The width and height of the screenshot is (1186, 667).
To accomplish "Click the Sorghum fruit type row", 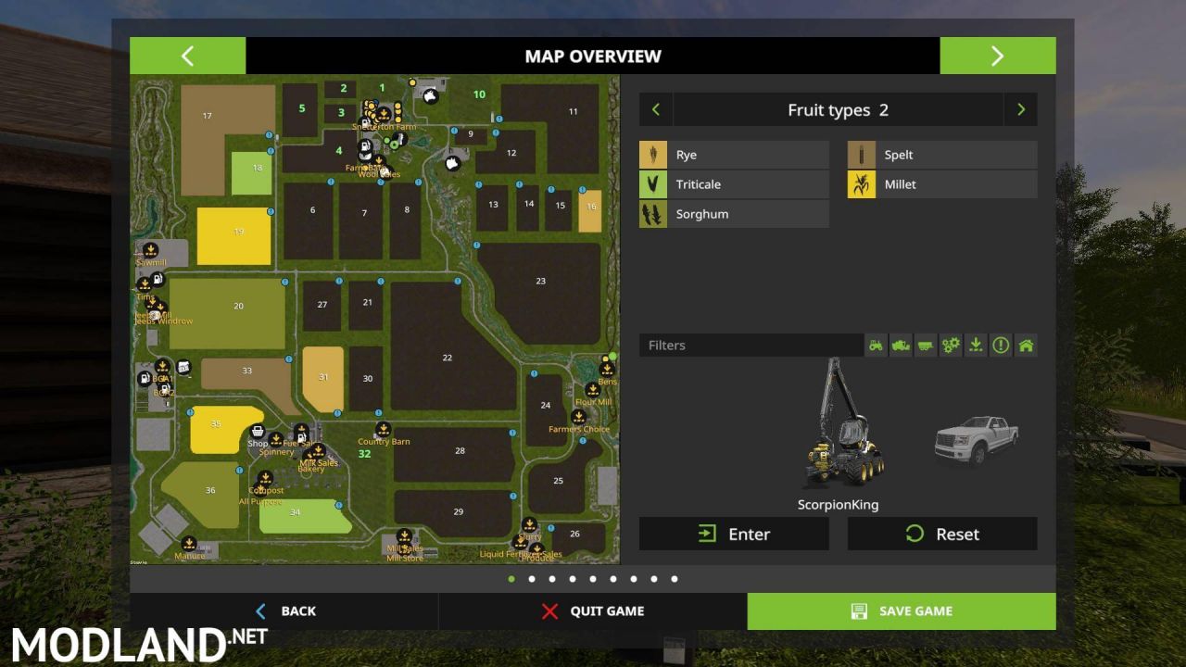I will [x=734, y=214].
